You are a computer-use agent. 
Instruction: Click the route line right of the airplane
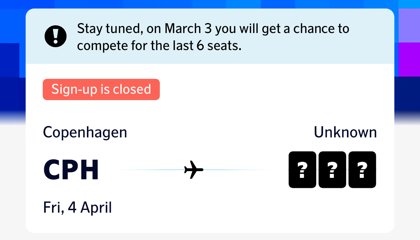click(239, 170)
